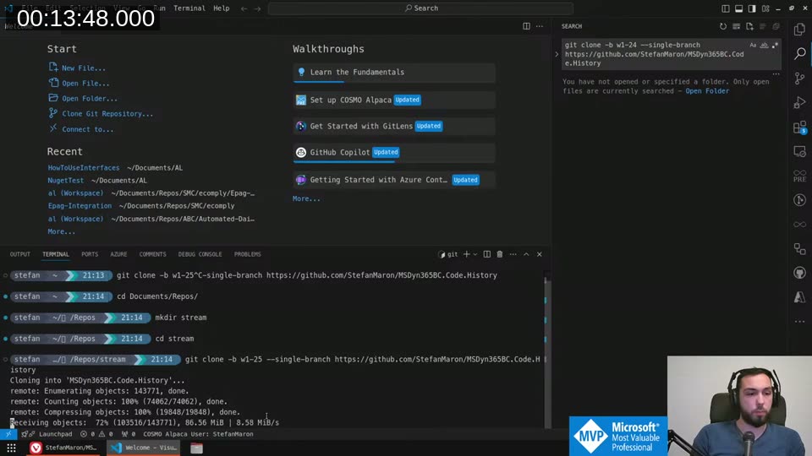This screenshot has height=456, width=812.
Task: Toggle secondary side bar visibility
Action: click(752, 8)
